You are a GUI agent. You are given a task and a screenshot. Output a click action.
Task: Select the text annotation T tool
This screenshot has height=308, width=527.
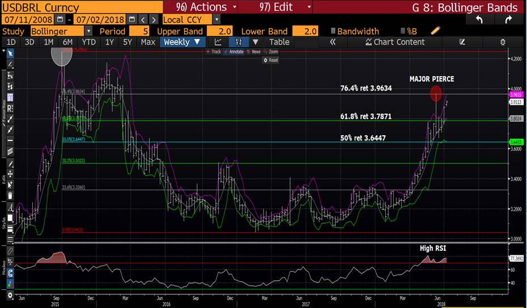tap(10, 97)
